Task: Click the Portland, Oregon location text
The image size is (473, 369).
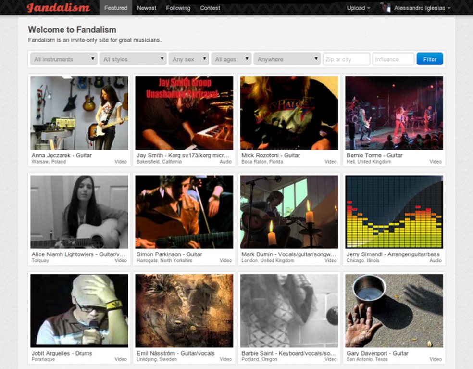Action: click(259, 360)
